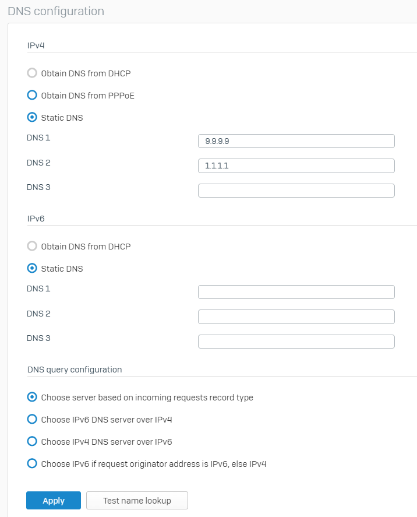Screen dimensions: 417x517
Task: Choose IPv6 DNS server over IPv4
Action: (32, 419)
